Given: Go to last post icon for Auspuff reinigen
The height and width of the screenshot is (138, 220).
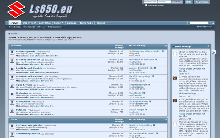Looking at the screenshot, I should pyautogui.click(x=146, y=109).
